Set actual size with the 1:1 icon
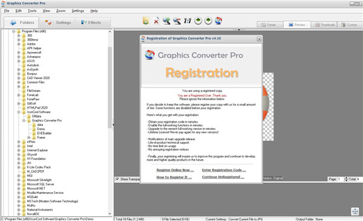This screenshot has width=363, height=221. [x=188, y=21]
